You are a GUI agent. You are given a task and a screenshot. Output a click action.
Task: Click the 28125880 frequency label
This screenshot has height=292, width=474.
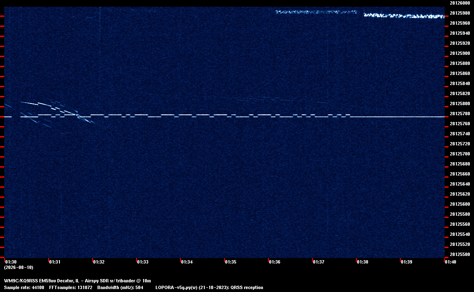(460, 63)
